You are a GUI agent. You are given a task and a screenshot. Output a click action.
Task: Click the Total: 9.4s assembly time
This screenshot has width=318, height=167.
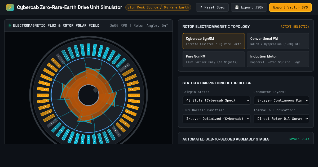[299, 139]
